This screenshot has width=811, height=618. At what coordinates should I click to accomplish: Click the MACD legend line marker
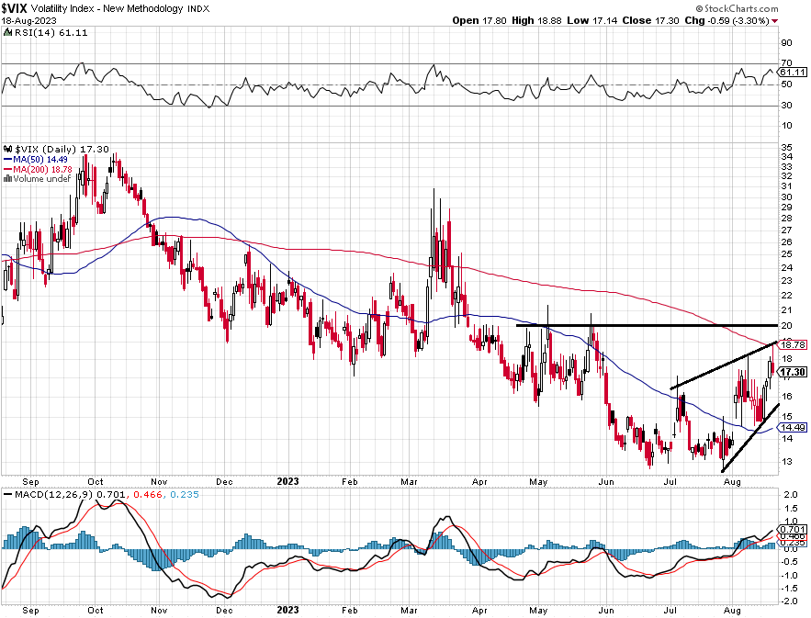pyautogui.click(x=7, y=494)
